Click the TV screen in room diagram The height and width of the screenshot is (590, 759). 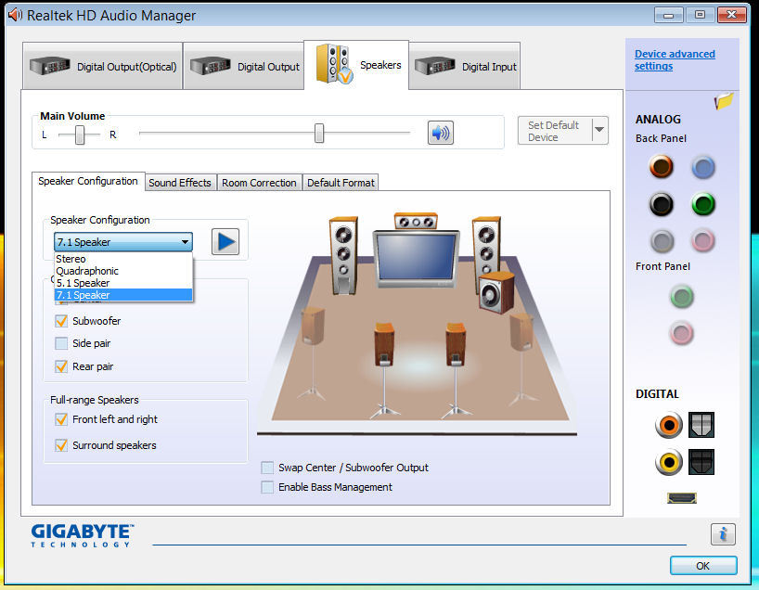[x=417, y=258]
